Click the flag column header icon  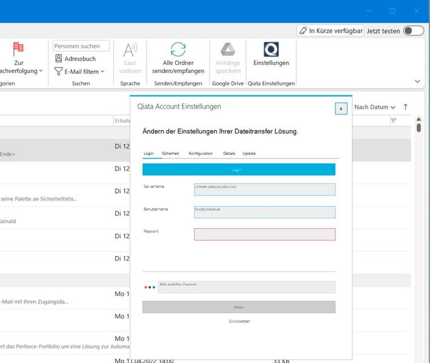[x=394, y=120]
